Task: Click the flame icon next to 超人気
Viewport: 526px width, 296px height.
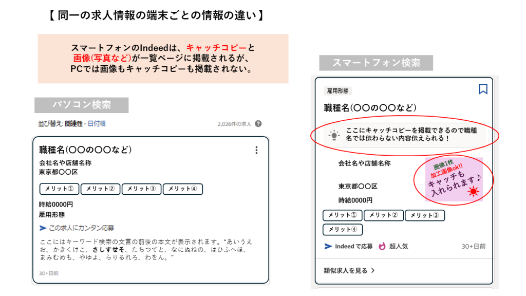Action: (x=382, y=246)
